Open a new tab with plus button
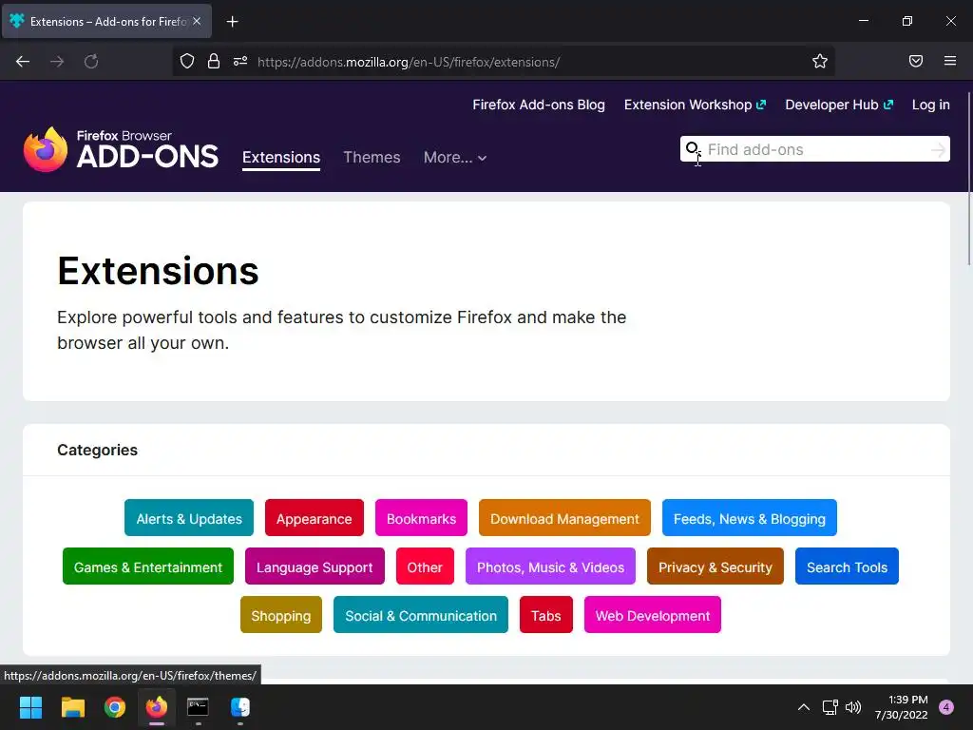This screenshot has height=730, width=973. click(232, 22)
